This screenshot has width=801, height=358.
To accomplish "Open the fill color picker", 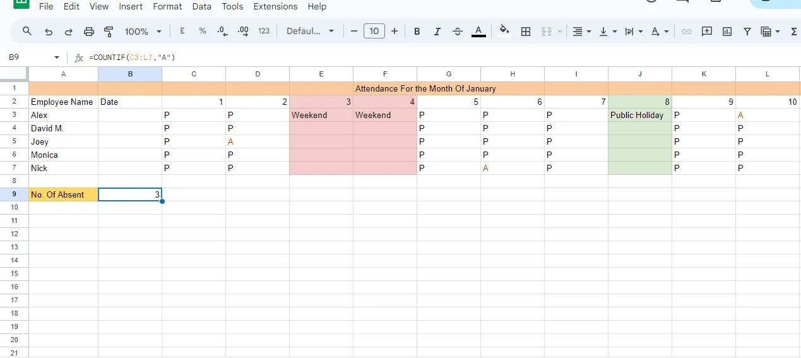I will 504,31.
